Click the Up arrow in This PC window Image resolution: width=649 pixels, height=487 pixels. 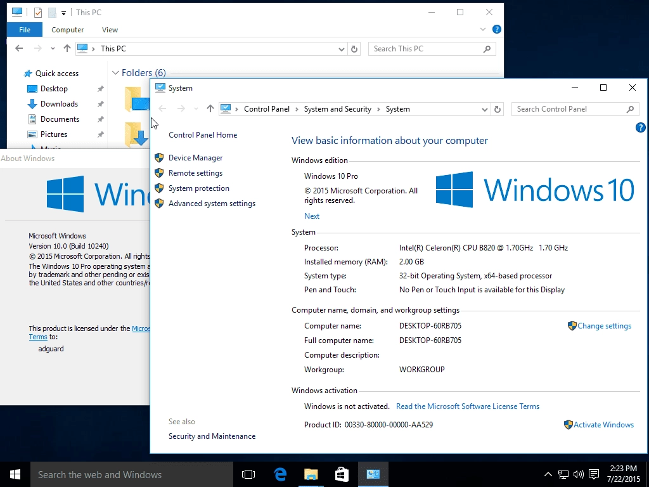67,48
